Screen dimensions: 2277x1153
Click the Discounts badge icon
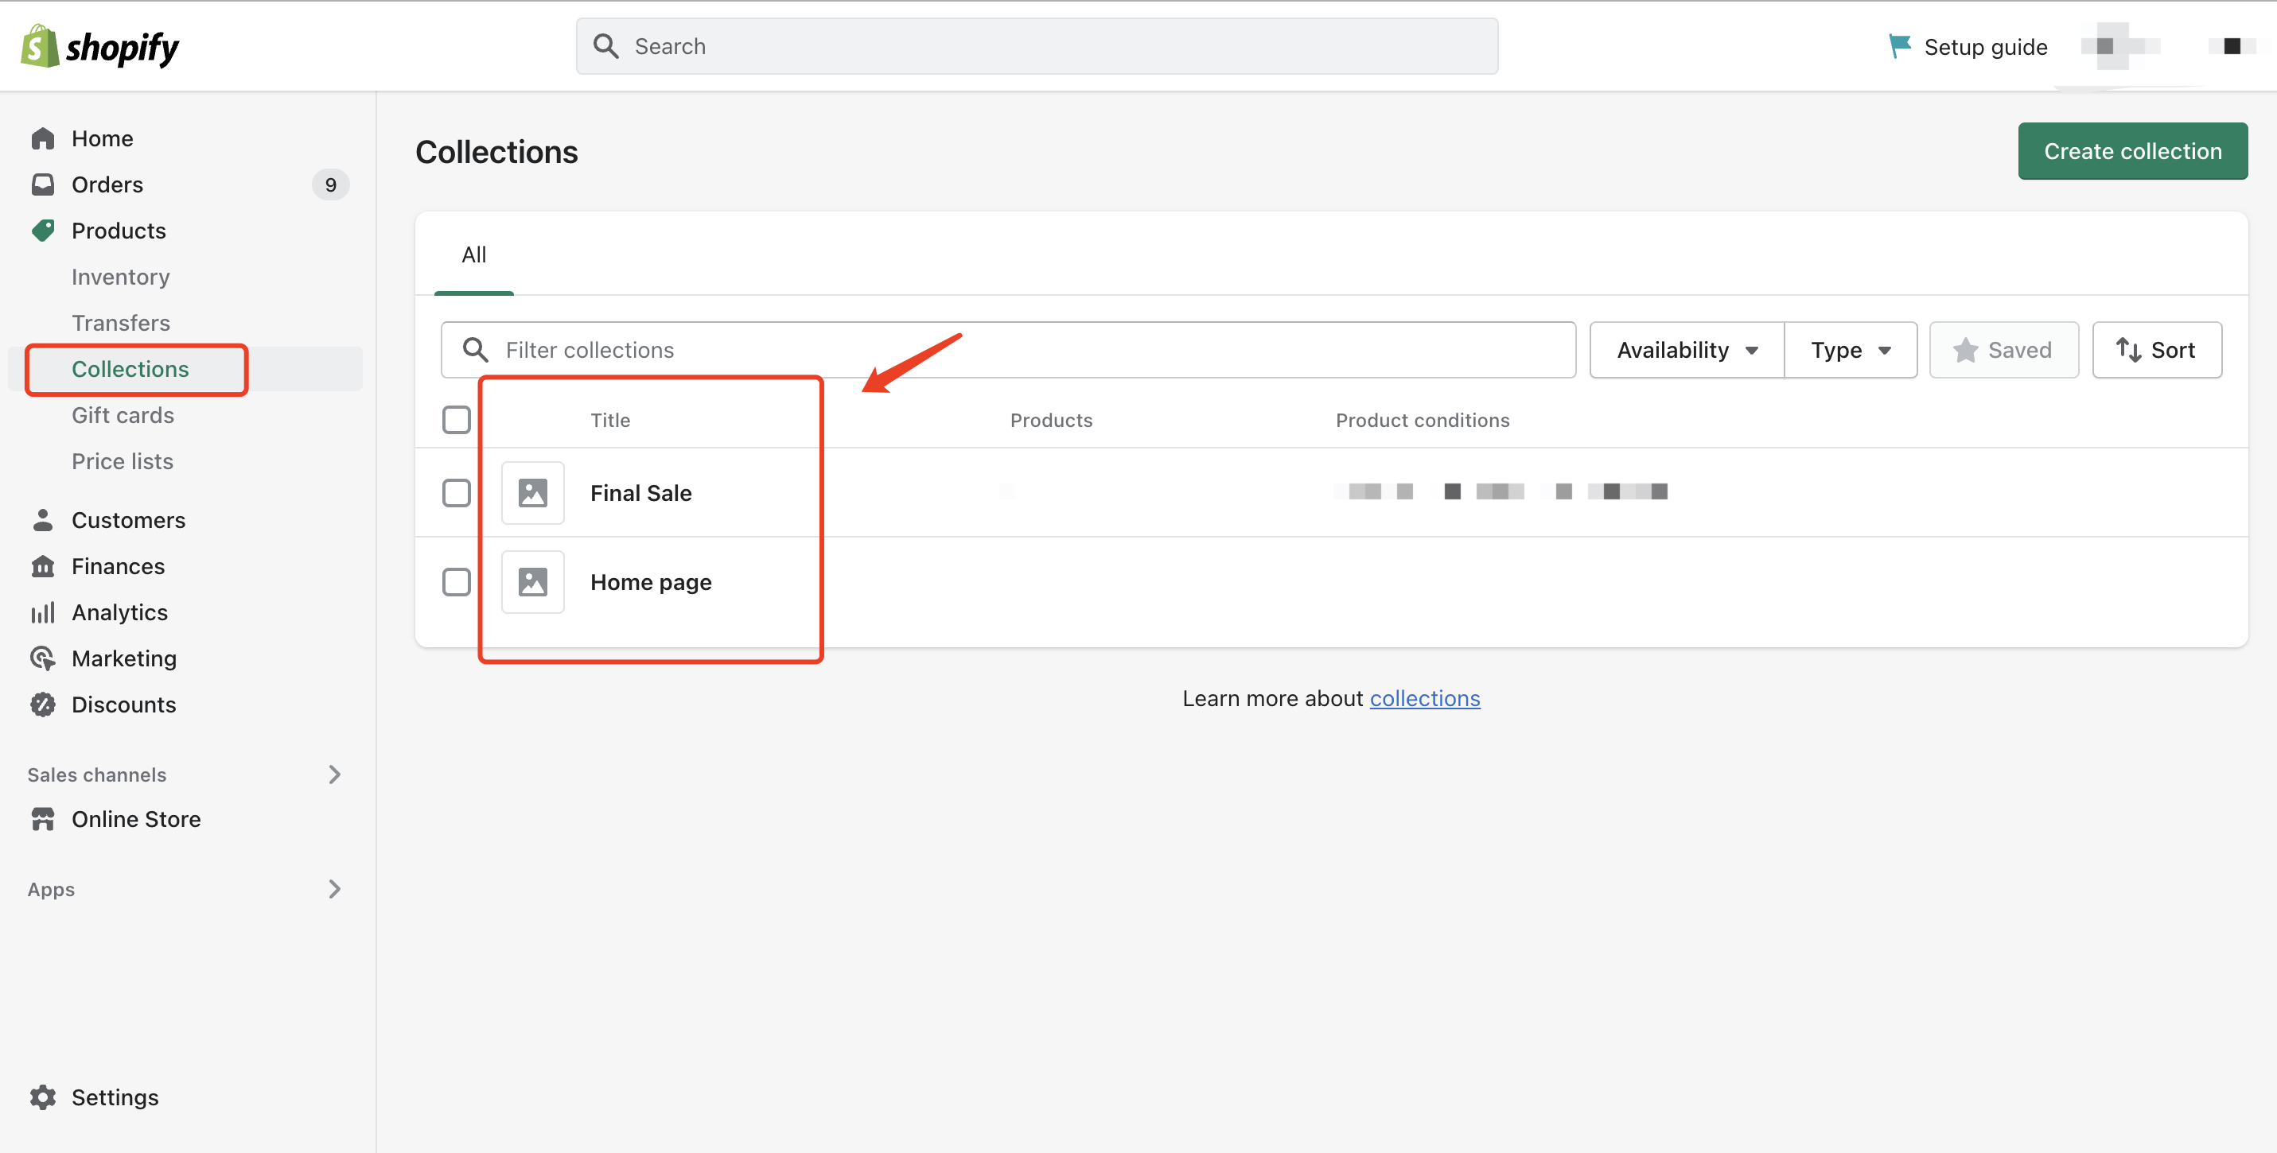[x=42, y=705]
